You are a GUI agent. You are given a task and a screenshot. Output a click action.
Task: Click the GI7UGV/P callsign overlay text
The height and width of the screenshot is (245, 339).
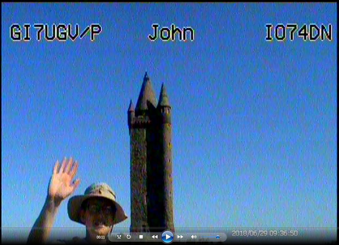(56, 33)
